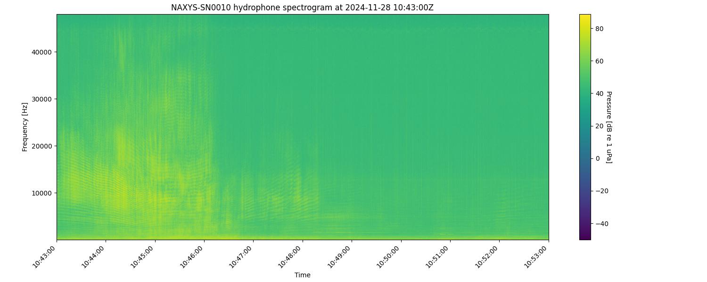Click the "Pressure [dB re 1 uPa]" colorbar label
Image resolution: width=707 pixels, height=282 pixels.
[x=608, y=127]
